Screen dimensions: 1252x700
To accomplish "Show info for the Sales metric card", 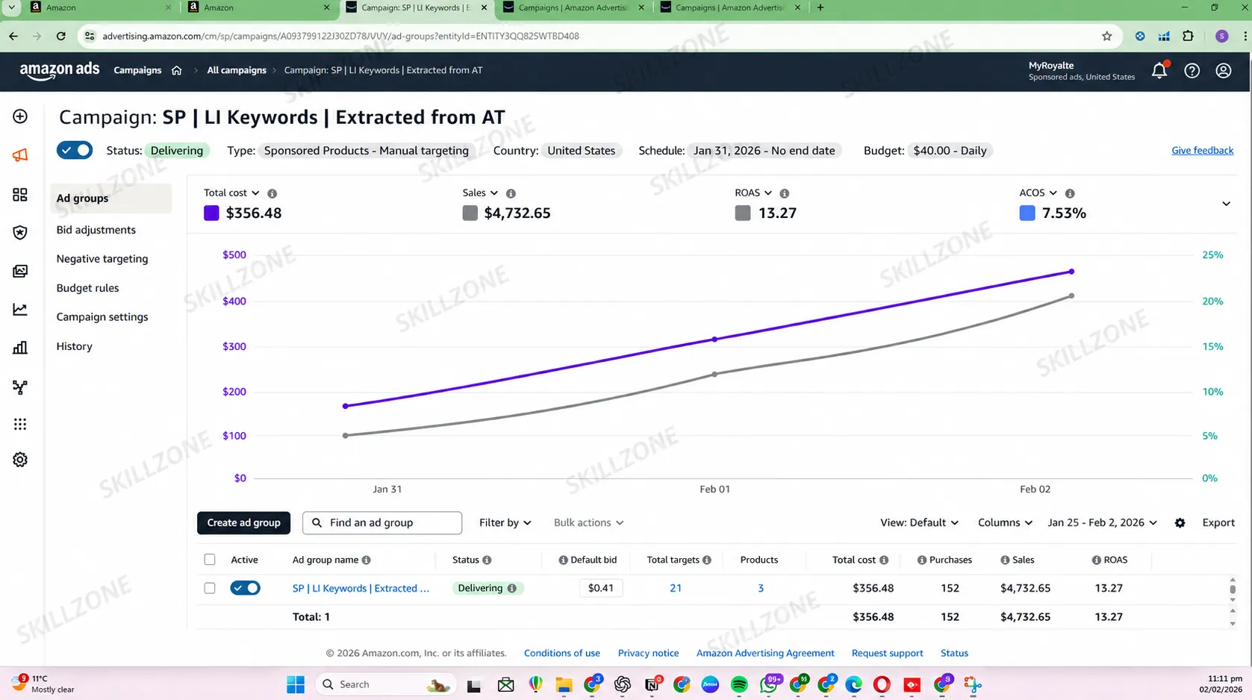I will pyautogui.click(x=511, y=193).
